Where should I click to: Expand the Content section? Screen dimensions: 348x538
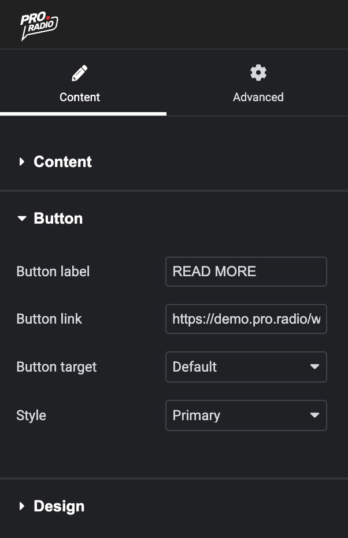tap(62, 162)
